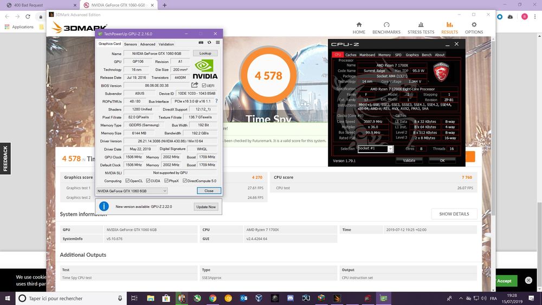Switch to the Sensors tab in GPU-Z
Screen dimensions: 542x305
tap(130, 44)
